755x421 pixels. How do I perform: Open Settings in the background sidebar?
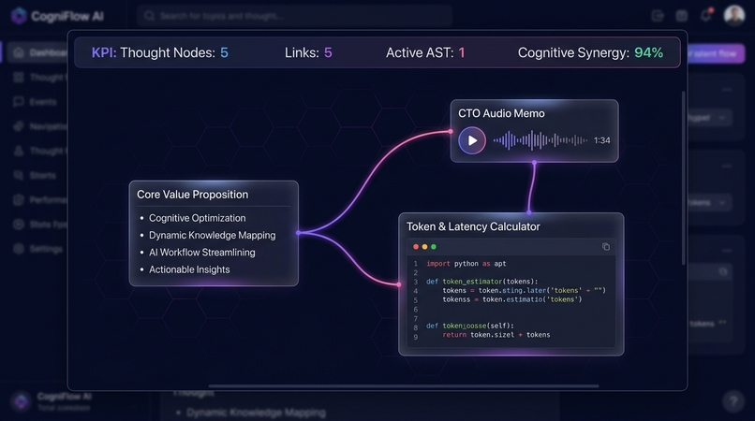click(x=37, y=249)
